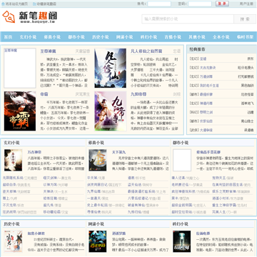Viewport: 257px width, 257px height.
Task: Open the 临时书架 bookshelf nav tab
Action: (245, 37)
